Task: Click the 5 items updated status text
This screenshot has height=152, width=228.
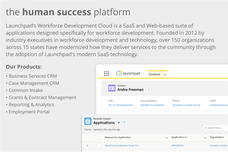Action: (102, 130)
